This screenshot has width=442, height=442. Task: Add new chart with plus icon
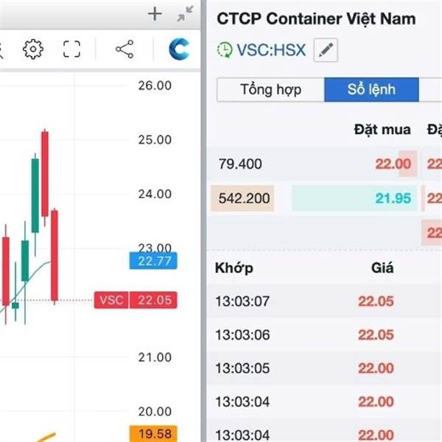[155, 14]
